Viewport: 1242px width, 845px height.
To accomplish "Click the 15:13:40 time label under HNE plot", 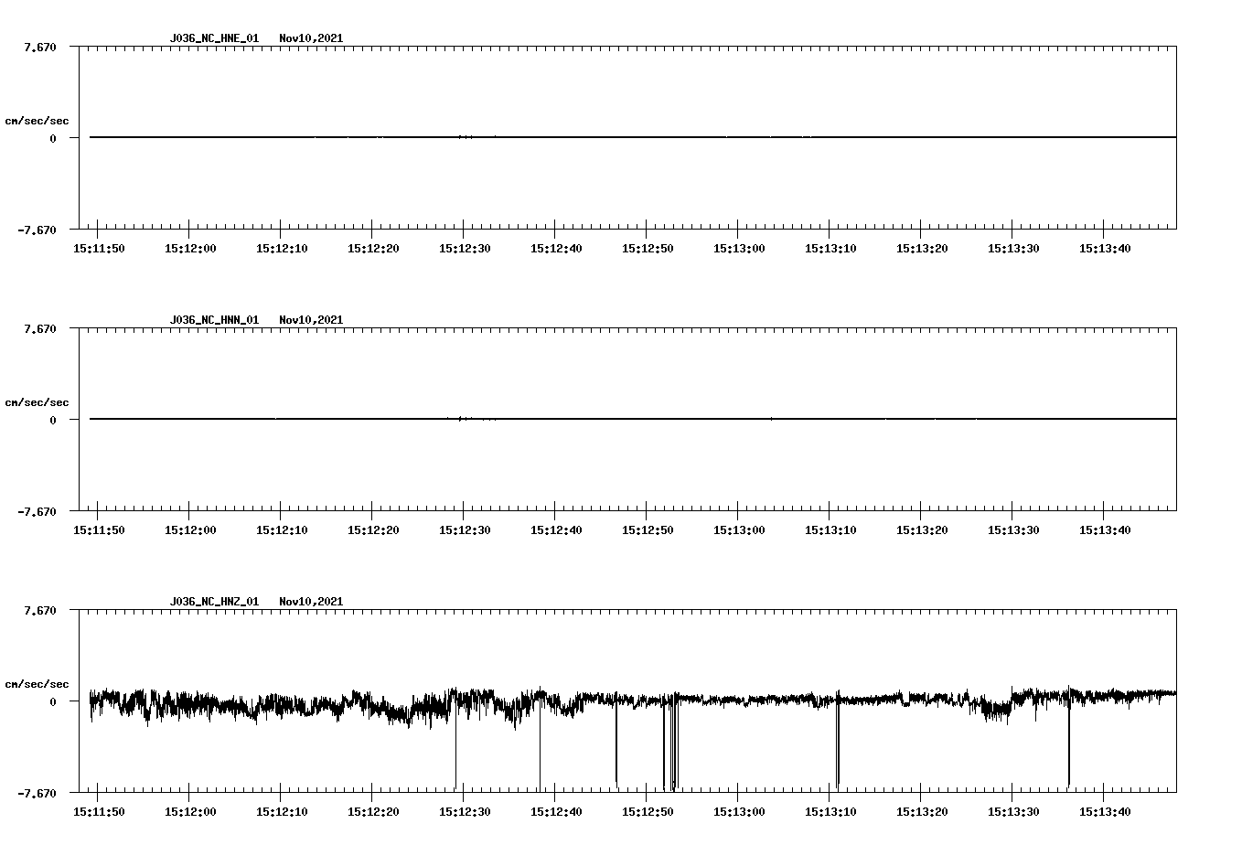I will pyautogui.click(x=1105, y=249).
